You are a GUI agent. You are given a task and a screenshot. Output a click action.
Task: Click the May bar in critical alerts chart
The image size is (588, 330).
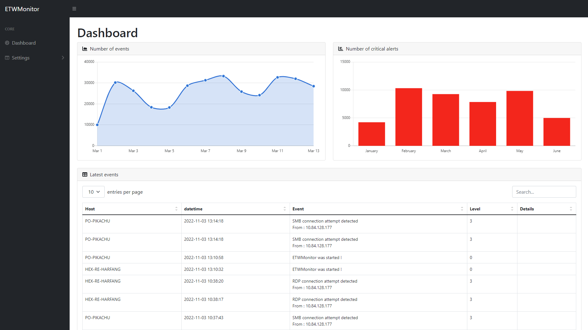coord(519,118)
